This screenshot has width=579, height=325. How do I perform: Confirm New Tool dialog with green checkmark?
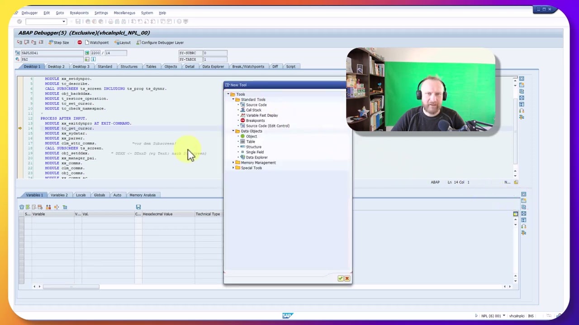(x=340, y=279)
